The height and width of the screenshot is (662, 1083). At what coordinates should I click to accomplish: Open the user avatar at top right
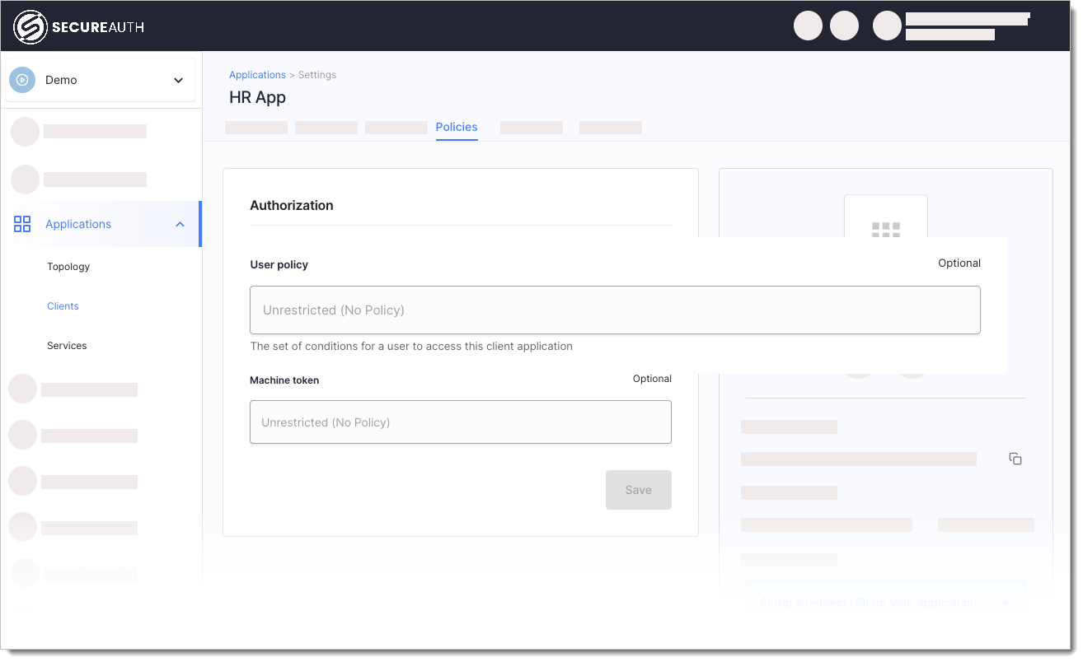[887, 26]
